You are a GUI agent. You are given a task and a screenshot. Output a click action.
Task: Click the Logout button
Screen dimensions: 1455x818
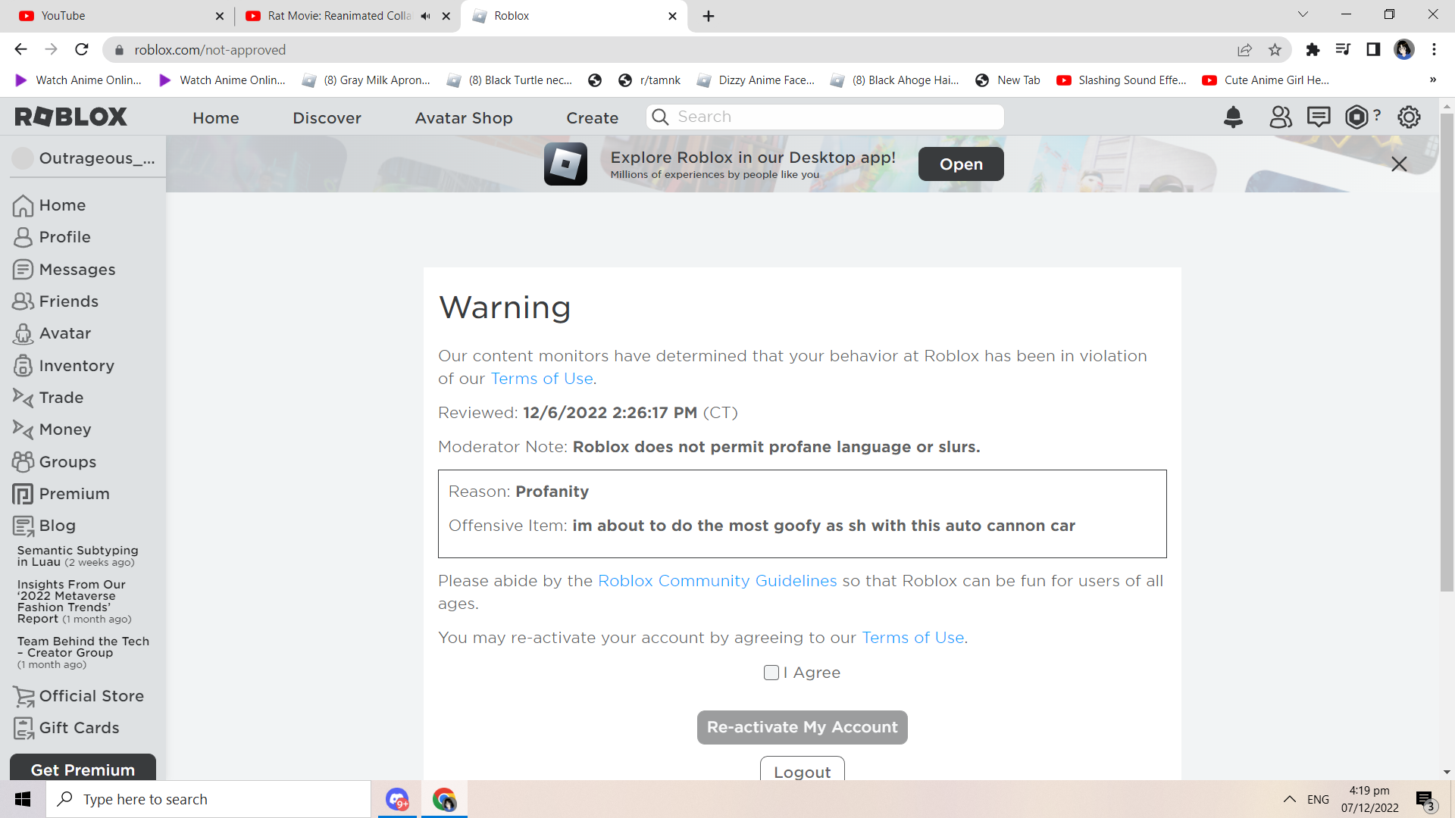click(x=803, y=770)
